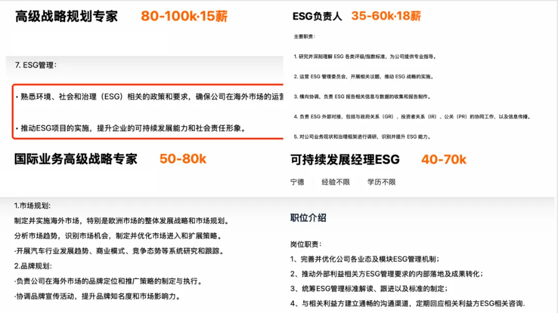Click the heading 2.品牌规划:
The image size is (558, 313).
[x=33, y=266]
